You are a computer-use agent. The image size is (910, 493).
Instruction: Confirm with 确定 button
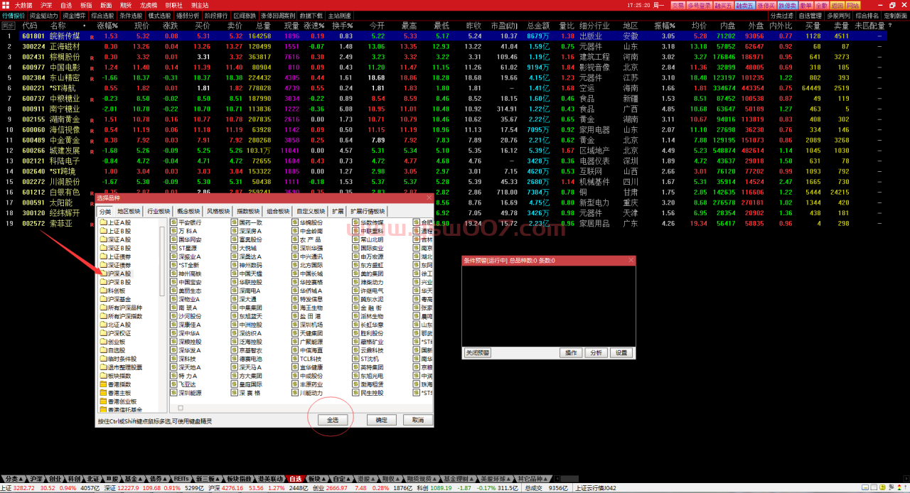[x=381, y=420]
